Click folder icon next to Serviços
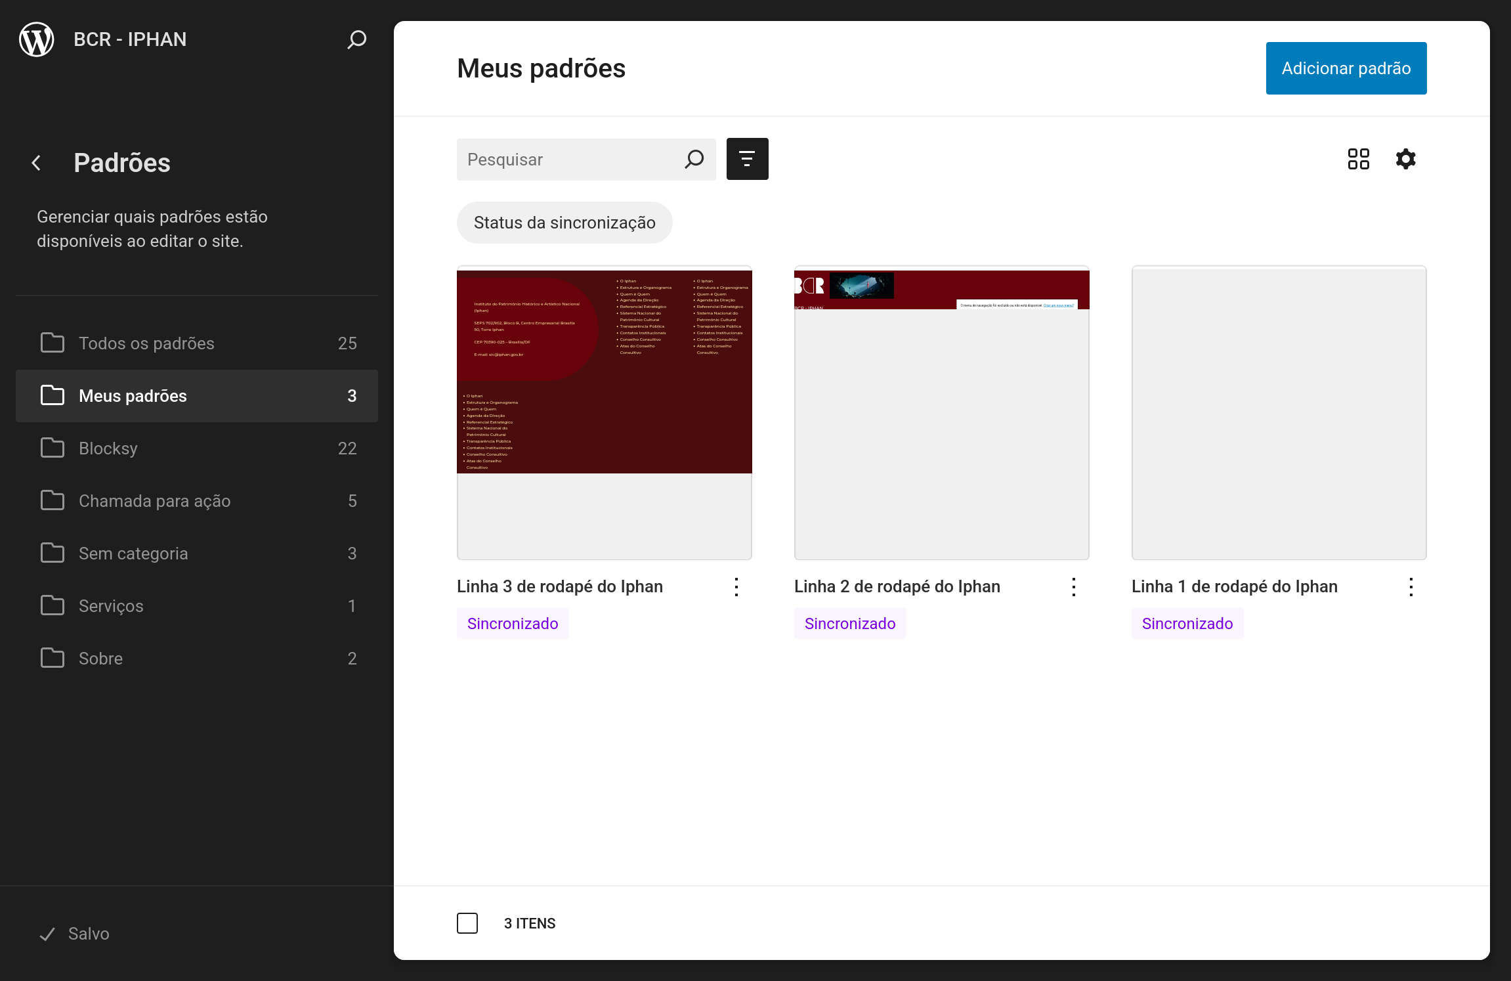Viewport: 1511px width, 981px height. click(53, 605)
